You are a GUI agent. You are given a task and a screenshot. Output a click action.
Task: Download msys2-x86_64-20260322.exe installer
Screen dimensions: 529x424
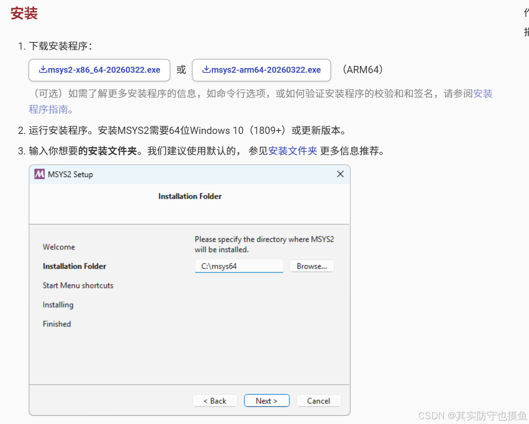[x=99, y=70]
